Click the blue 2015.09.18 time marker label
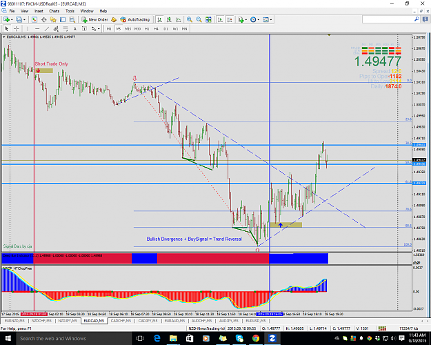The width and height of the screenshot is (431, 345). pyautogui.click(x=270, y=314)
